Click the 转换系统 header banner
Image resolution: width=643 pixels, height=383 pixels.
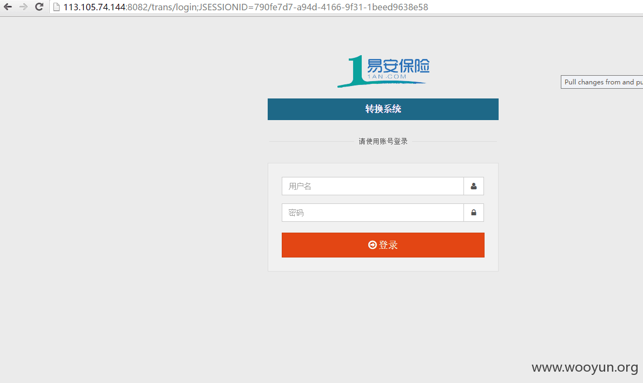[383, 109]
